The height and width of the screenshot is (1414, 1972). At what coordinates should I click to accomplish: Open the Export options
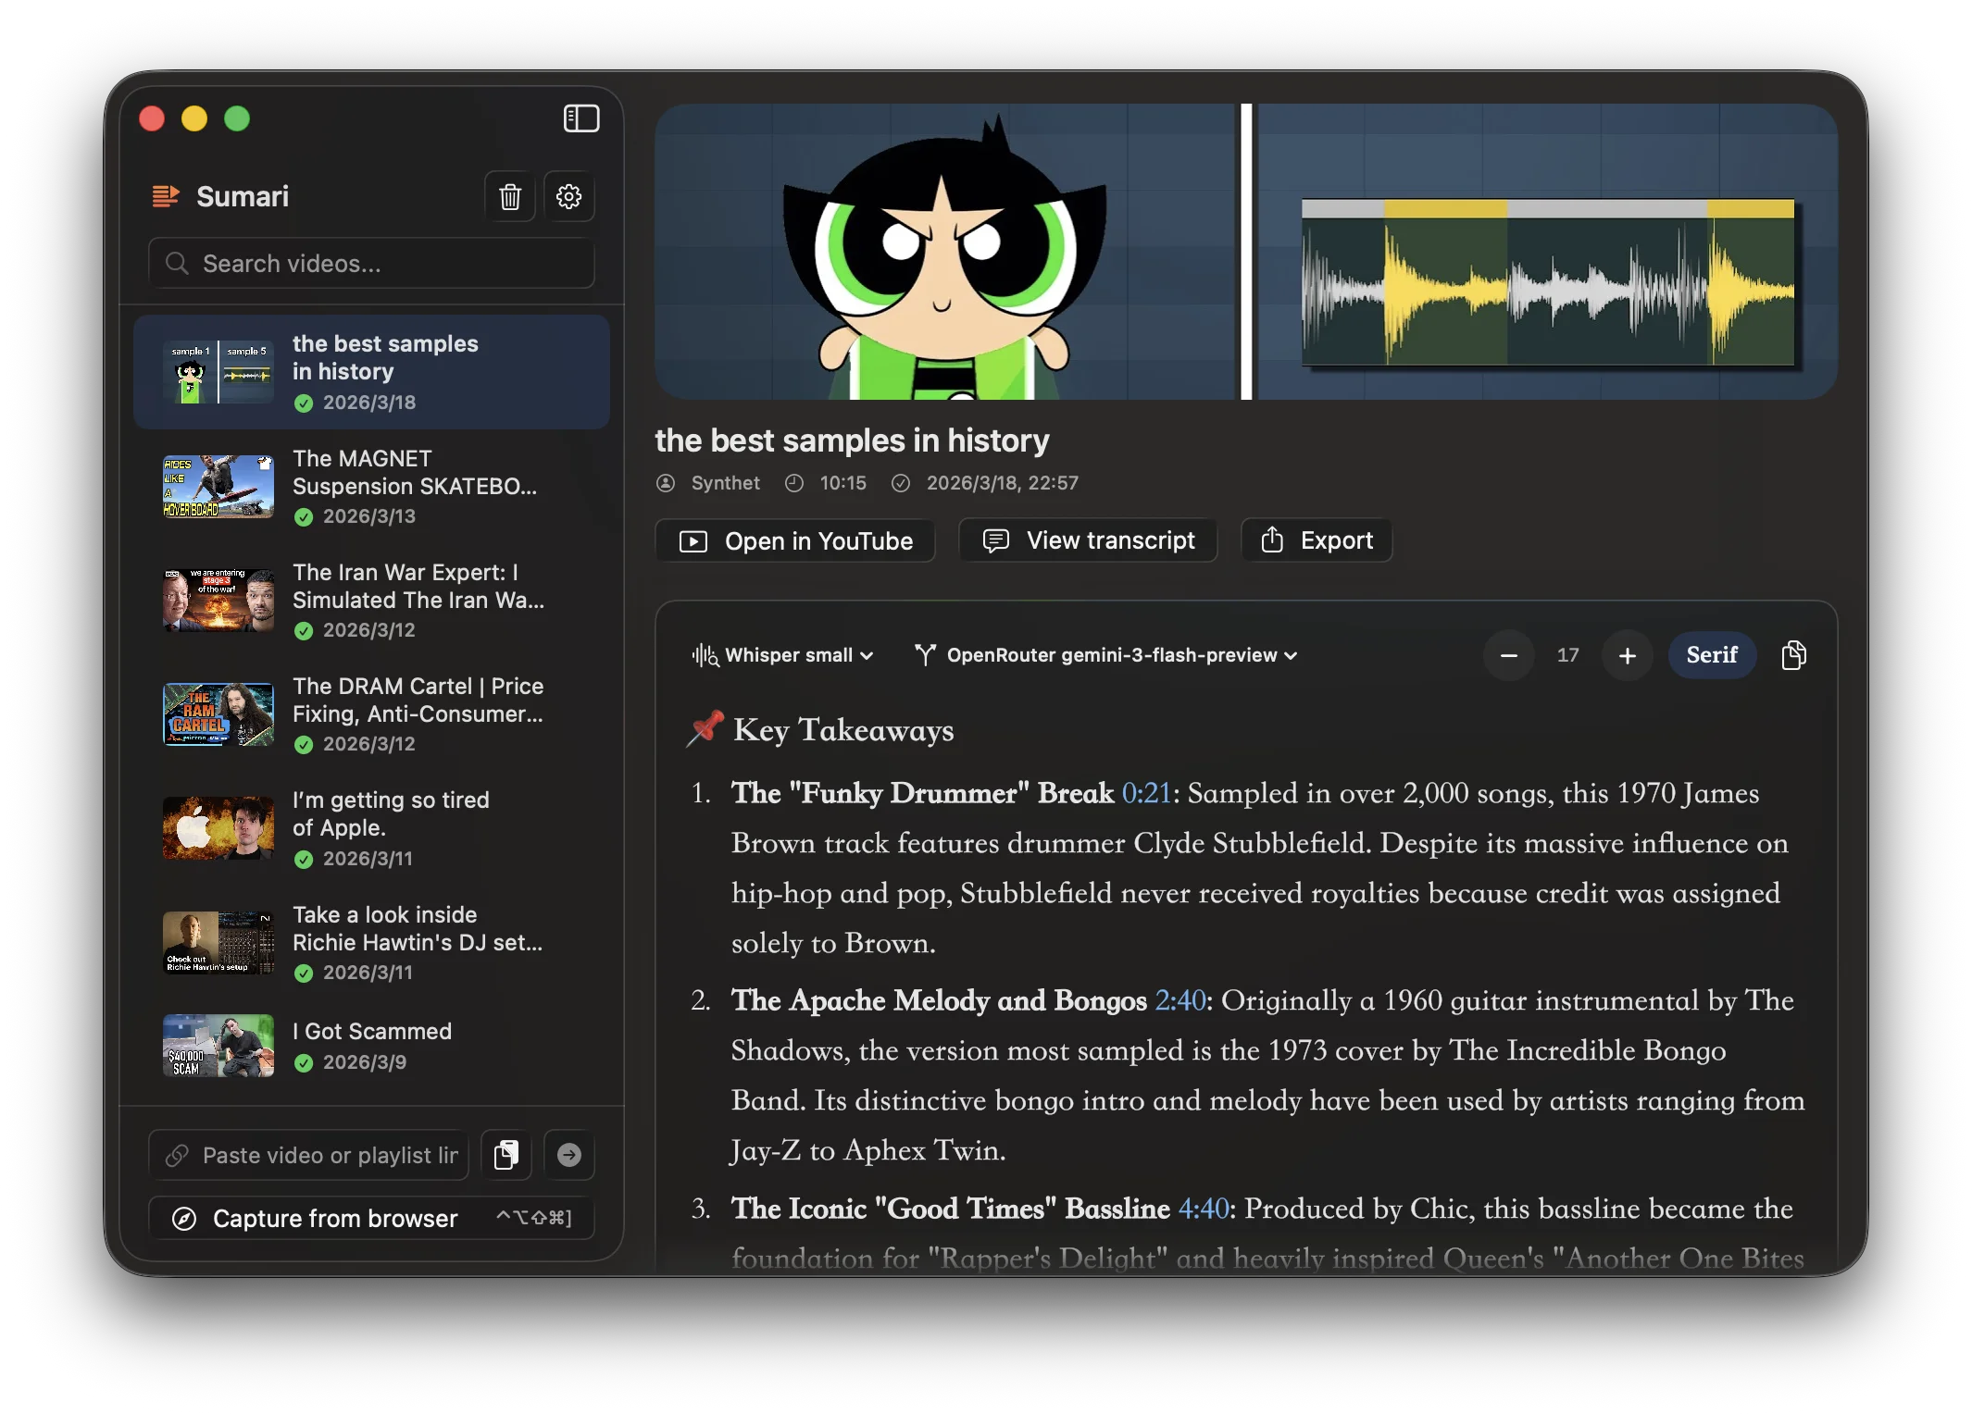(1316, 540)
